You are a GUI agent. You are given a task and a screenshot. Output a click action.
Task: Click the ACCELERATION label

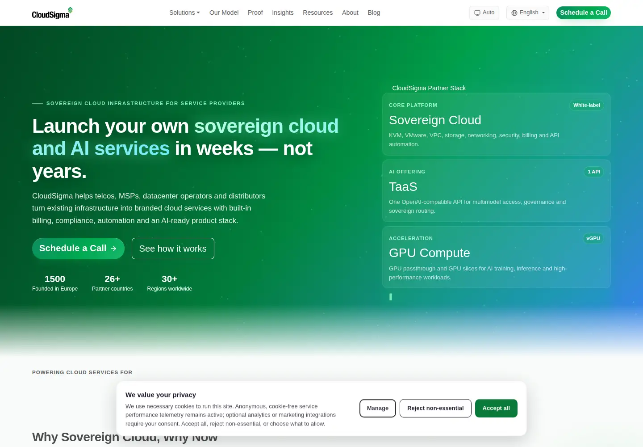click(411, 238)
